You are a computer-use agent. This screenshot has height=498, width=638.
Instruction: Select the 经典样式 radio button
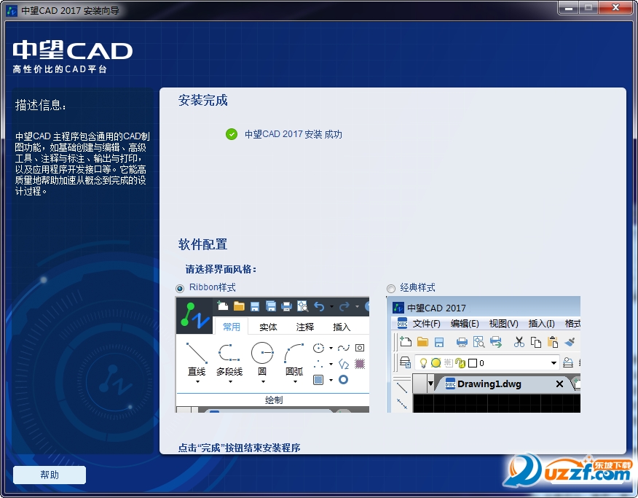coord(391,288)
